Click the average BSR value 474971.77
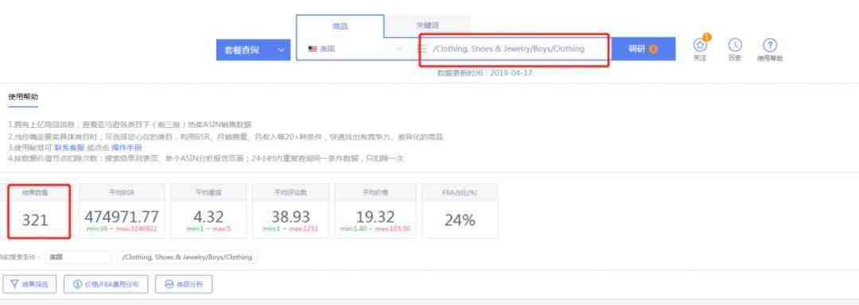This screenshot has width=859, height=305. pos(122,217)
